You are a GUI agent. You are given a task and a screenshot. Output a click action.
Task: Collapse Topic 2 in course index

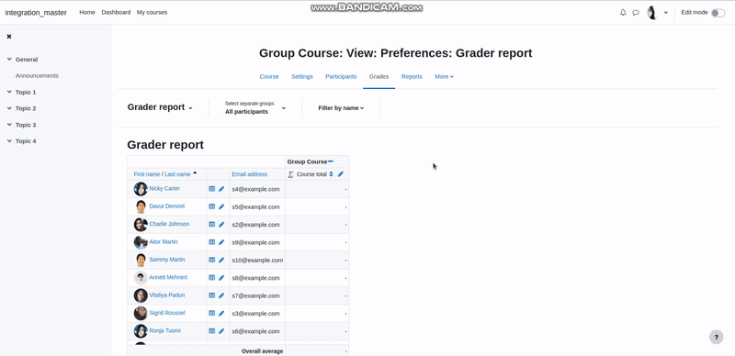pyautogui.click(x=9, y=108)
